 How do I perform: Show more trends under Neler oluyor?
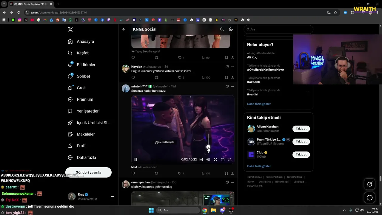(x=259, y=104)
